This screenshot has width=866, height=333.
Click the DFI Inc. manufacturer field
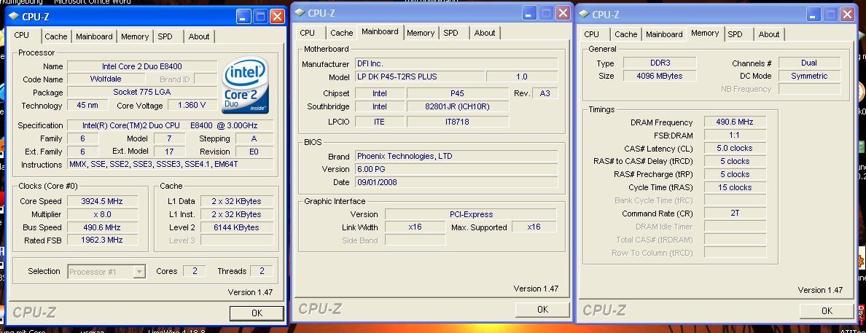(456, 64)
